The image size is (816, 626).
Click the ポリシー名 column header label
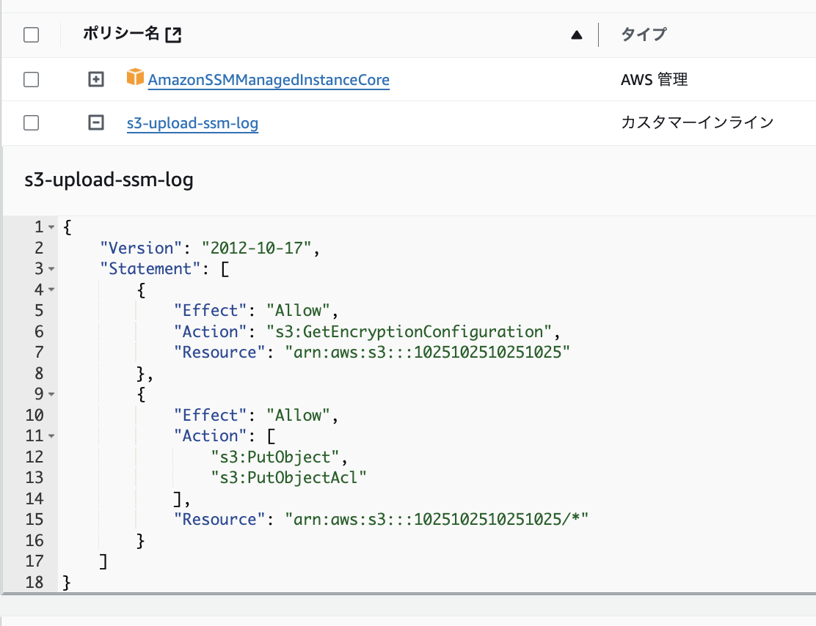121,34
